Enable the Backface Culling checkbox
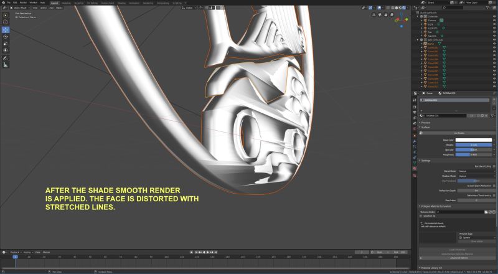The image size is (498, 274). (x=494, y=166)
